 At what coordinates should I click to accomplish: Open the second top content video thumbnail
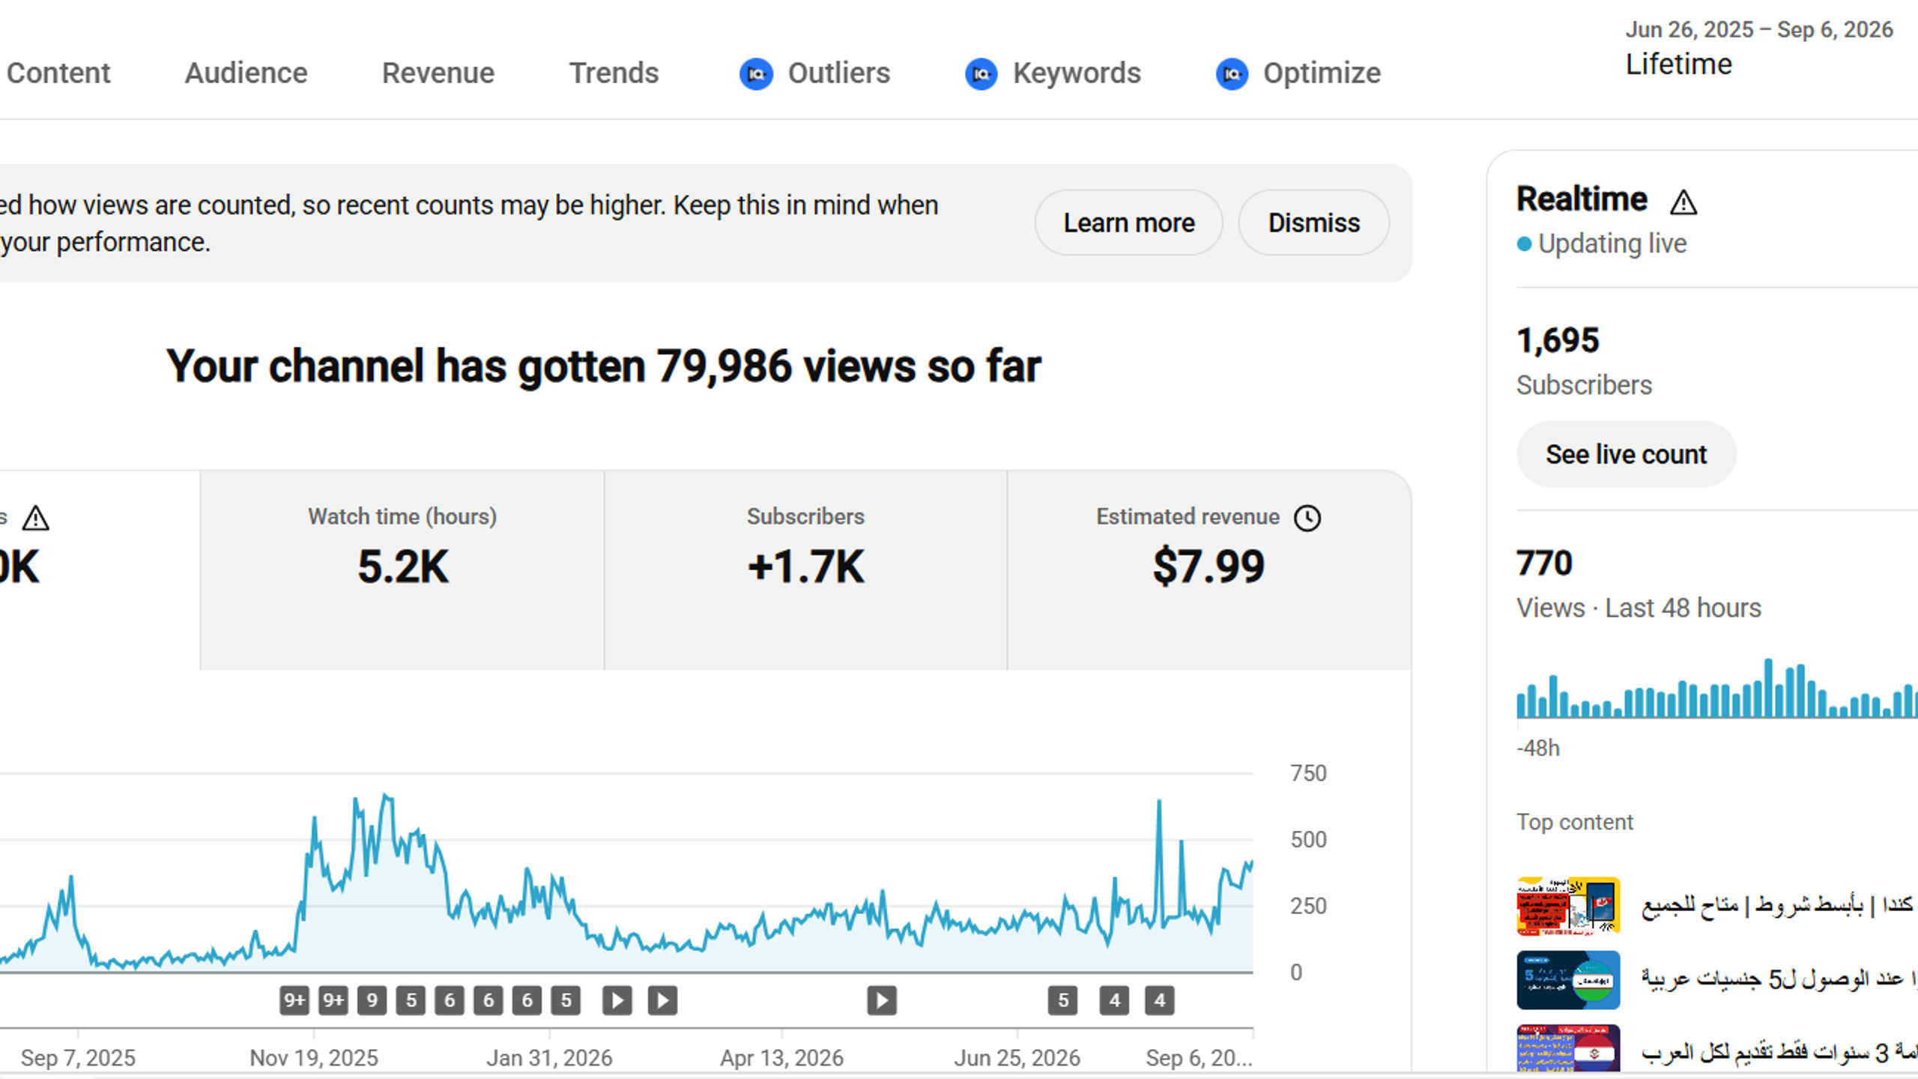pos(1568,980)
